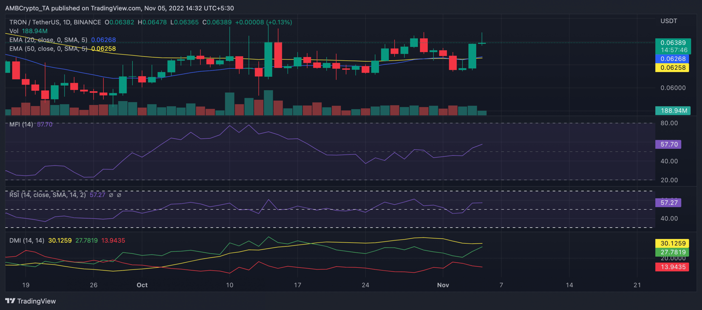Click the high price H0.06478 in header
Viewport: 702px width, 310px height.
152,22
